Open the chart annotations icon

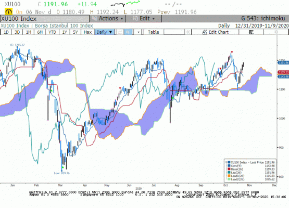(x=251, y=32)
